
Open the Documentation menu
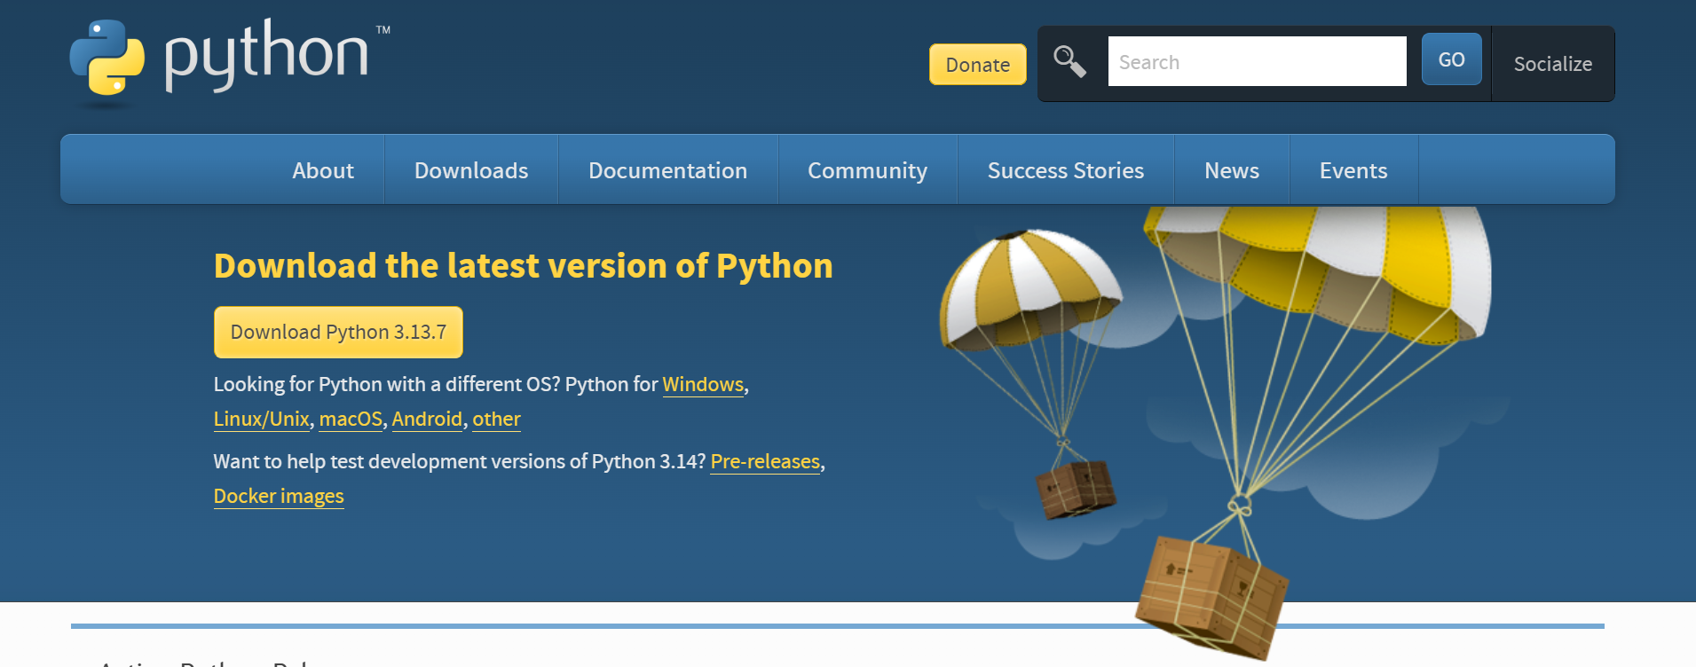click(667, 170)
